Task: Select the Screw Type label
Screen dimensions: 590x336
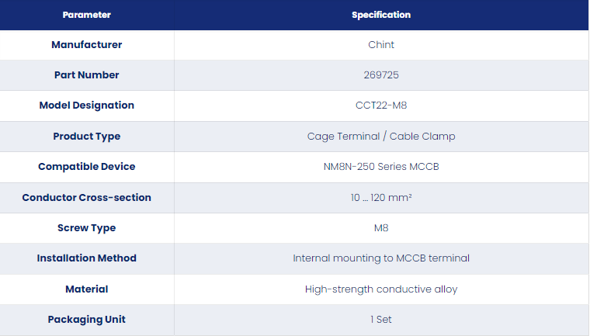Action: [x=86, y=228]
